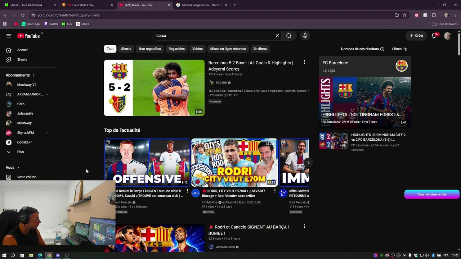Open the Twitch bookmark

click(x=51, y=24)
